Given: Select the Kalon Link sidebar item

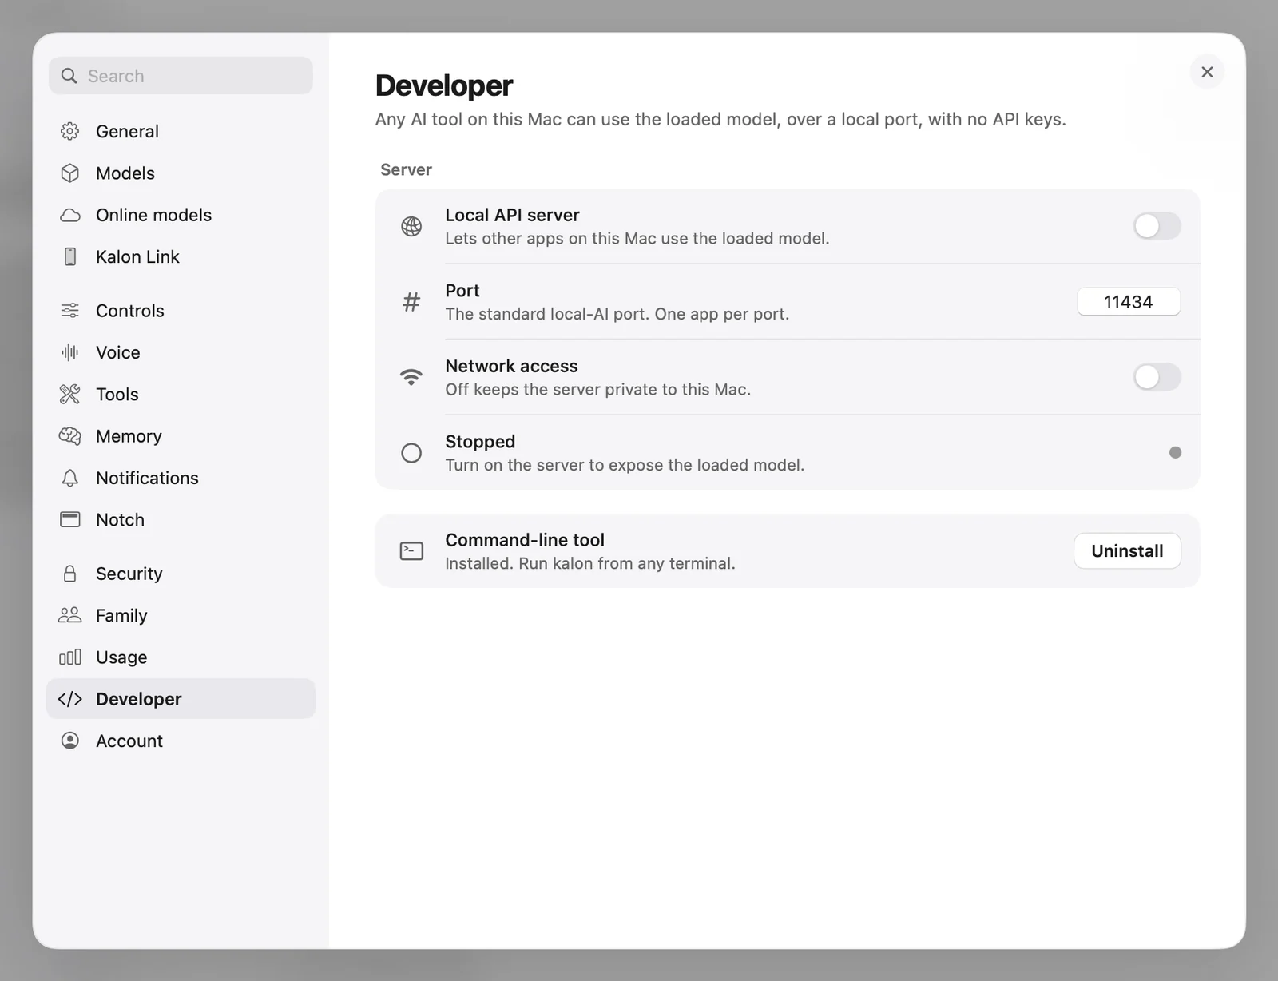Looking at the screenshot, I should [181, 256].
